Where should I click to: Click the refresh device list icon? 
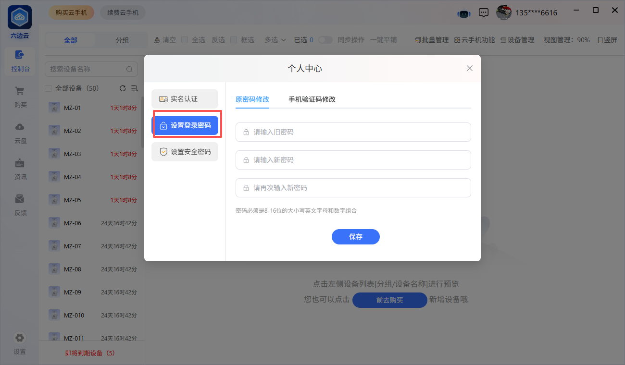click(x=123, y=88)
